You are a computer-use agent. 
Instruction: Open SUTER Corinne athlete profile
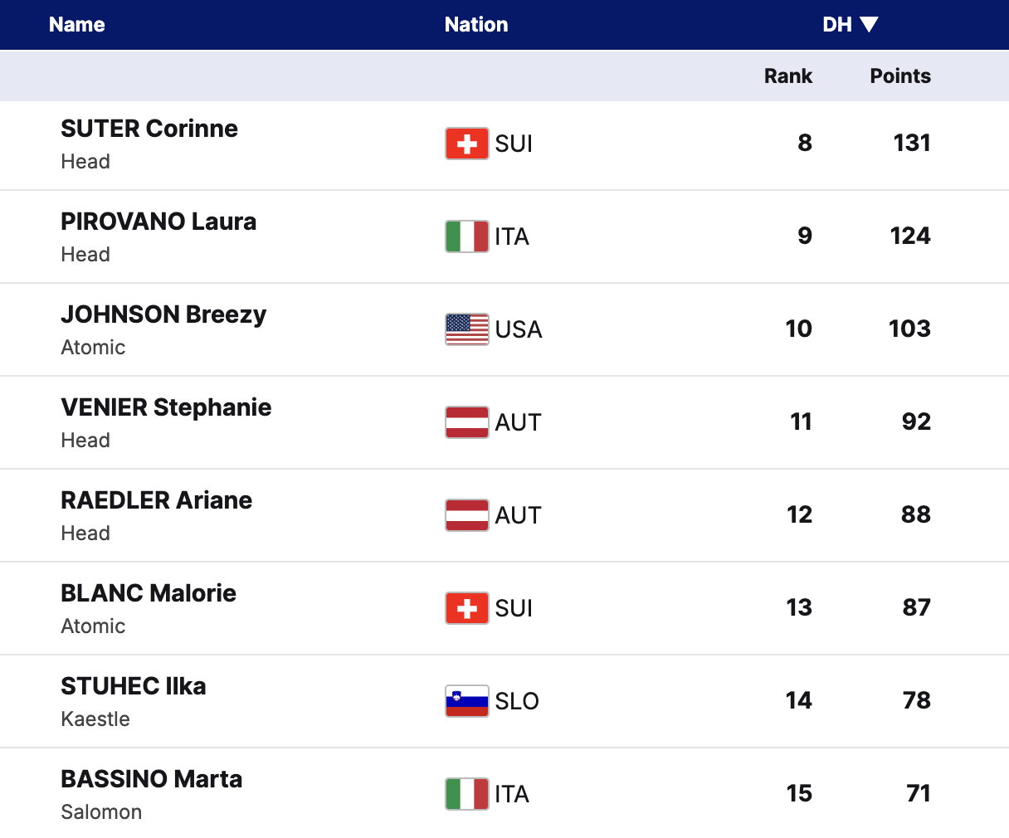[149, 129]
